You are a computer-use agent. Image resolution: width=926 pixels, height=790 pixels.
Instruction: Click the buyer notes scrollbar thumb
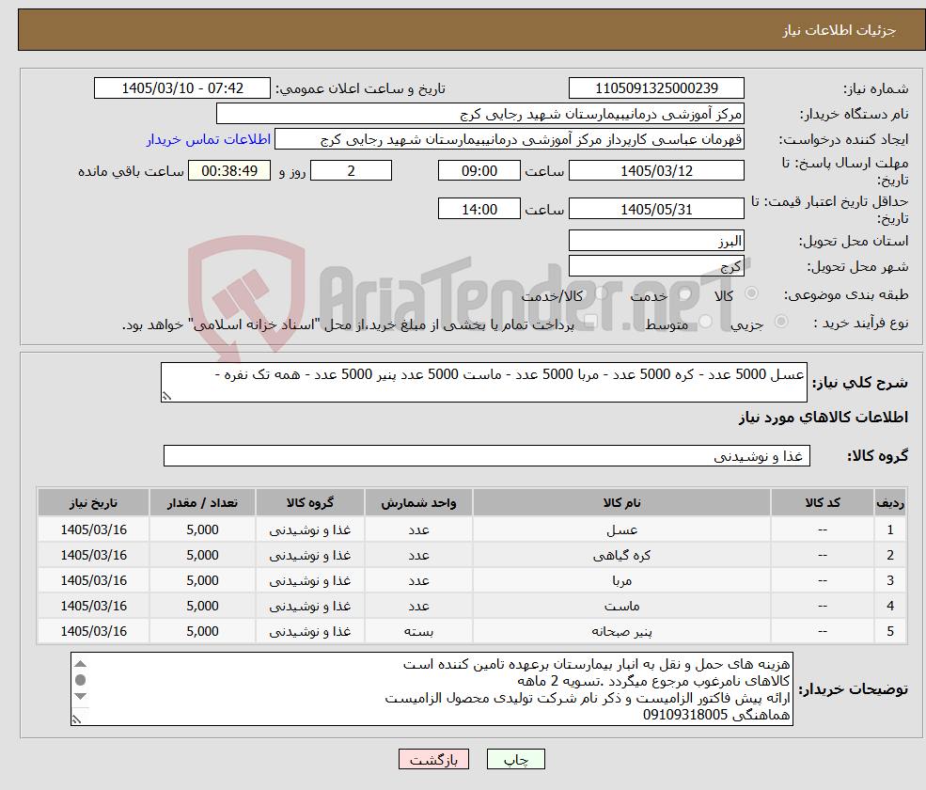81,680
